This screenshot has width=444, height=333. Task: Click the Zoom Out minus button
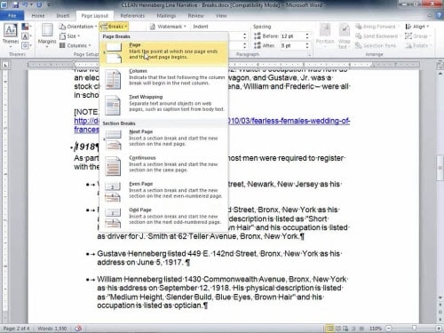[x=389, y=329]
